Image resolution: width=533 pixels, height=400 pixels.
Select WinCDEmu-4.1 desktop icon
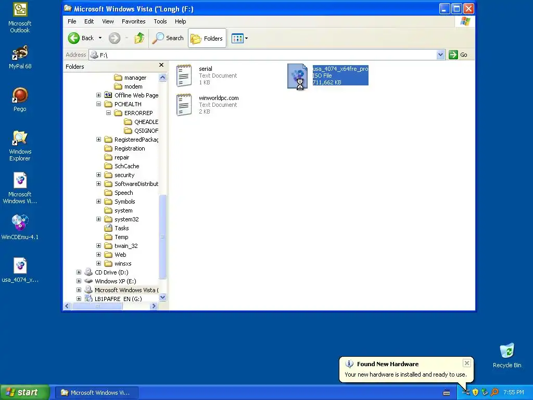[x=20, y=227]
